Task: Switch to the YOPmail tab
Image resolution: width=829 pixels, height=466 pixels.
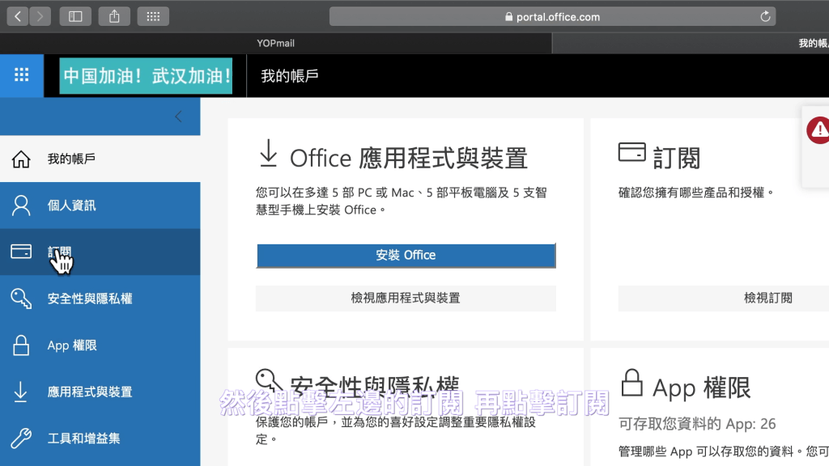Action: 275,44
